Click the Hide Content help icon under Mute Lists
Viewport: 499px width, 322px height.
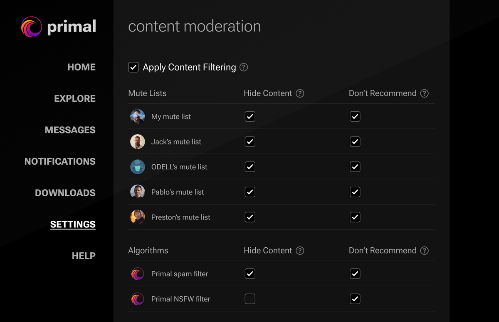point(300,93)
